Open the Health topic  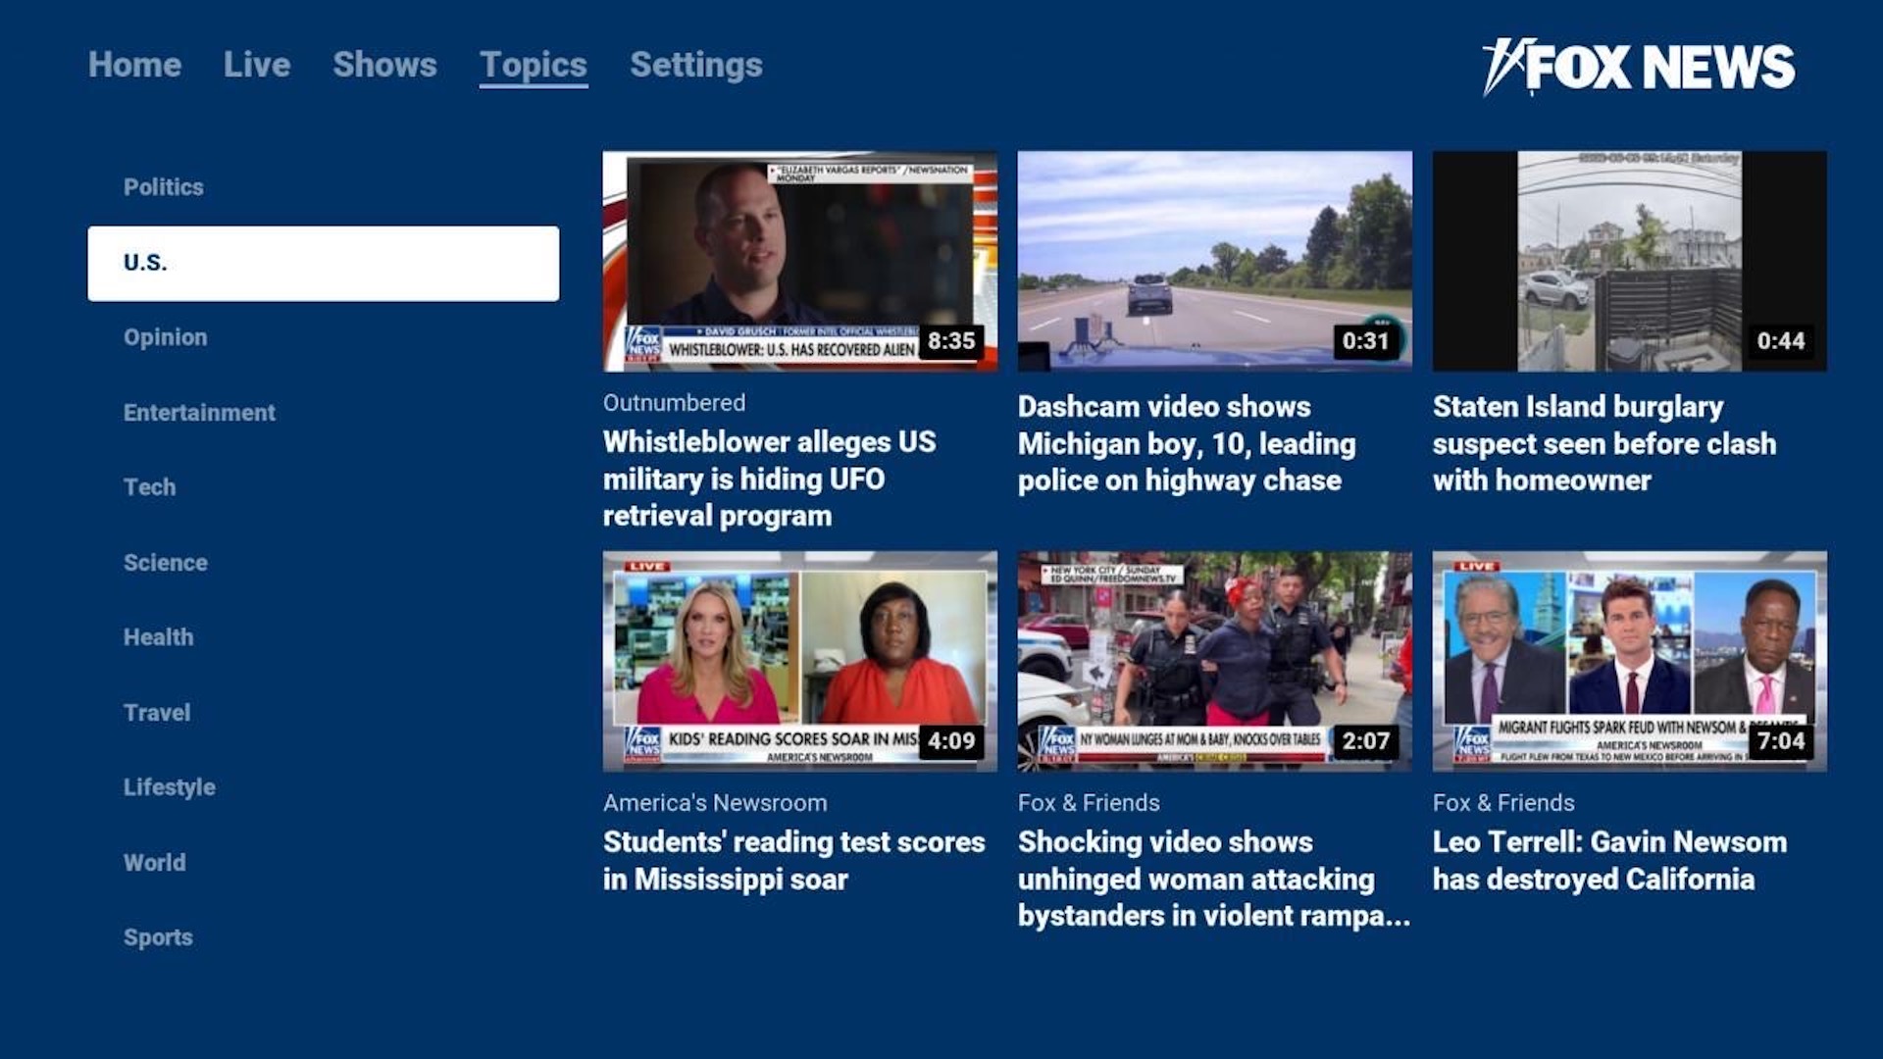[158, 636]
